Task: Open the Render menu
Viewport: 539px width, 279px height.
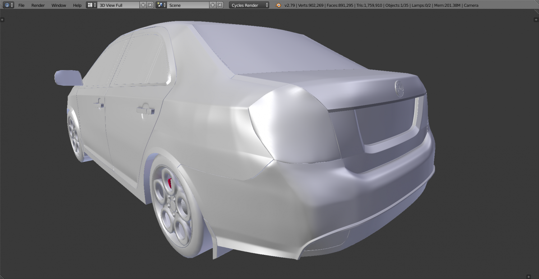Action: point(38,5)
